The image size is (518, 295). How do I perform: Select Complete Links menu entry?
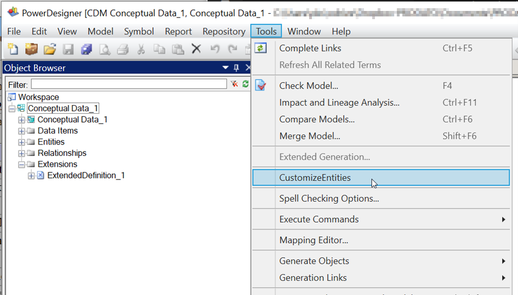coord(310,48)
